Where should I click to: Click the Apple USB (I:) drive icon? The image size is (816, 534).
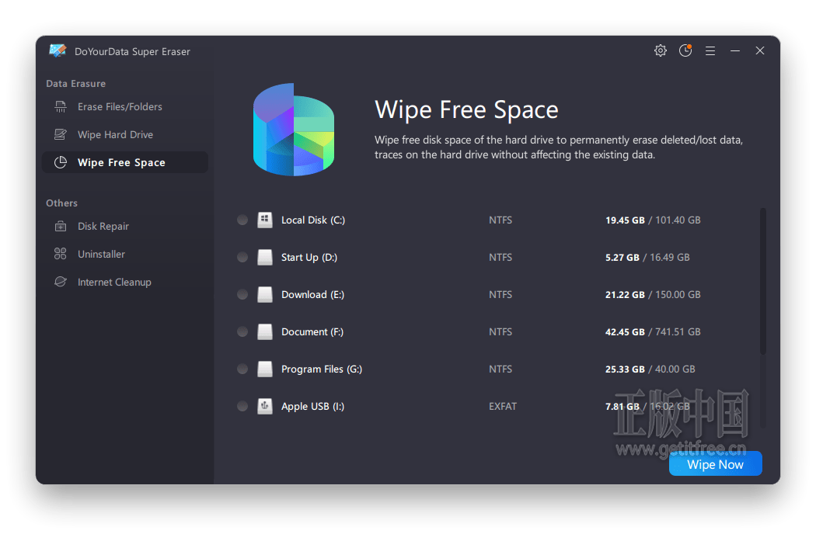point(265,406)
